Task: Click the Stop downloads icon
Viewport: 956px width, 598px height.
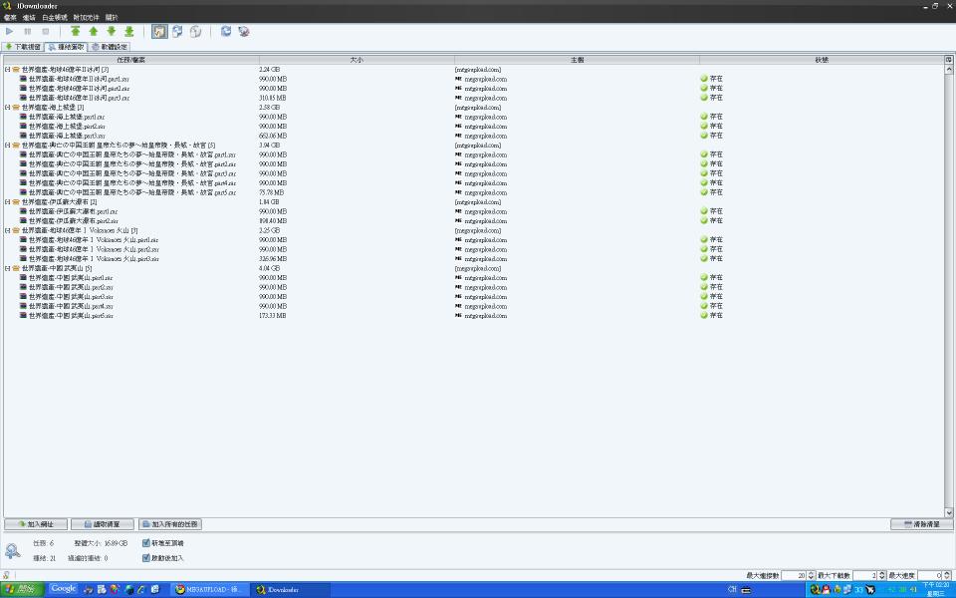Action: click(x=45, y=31)
